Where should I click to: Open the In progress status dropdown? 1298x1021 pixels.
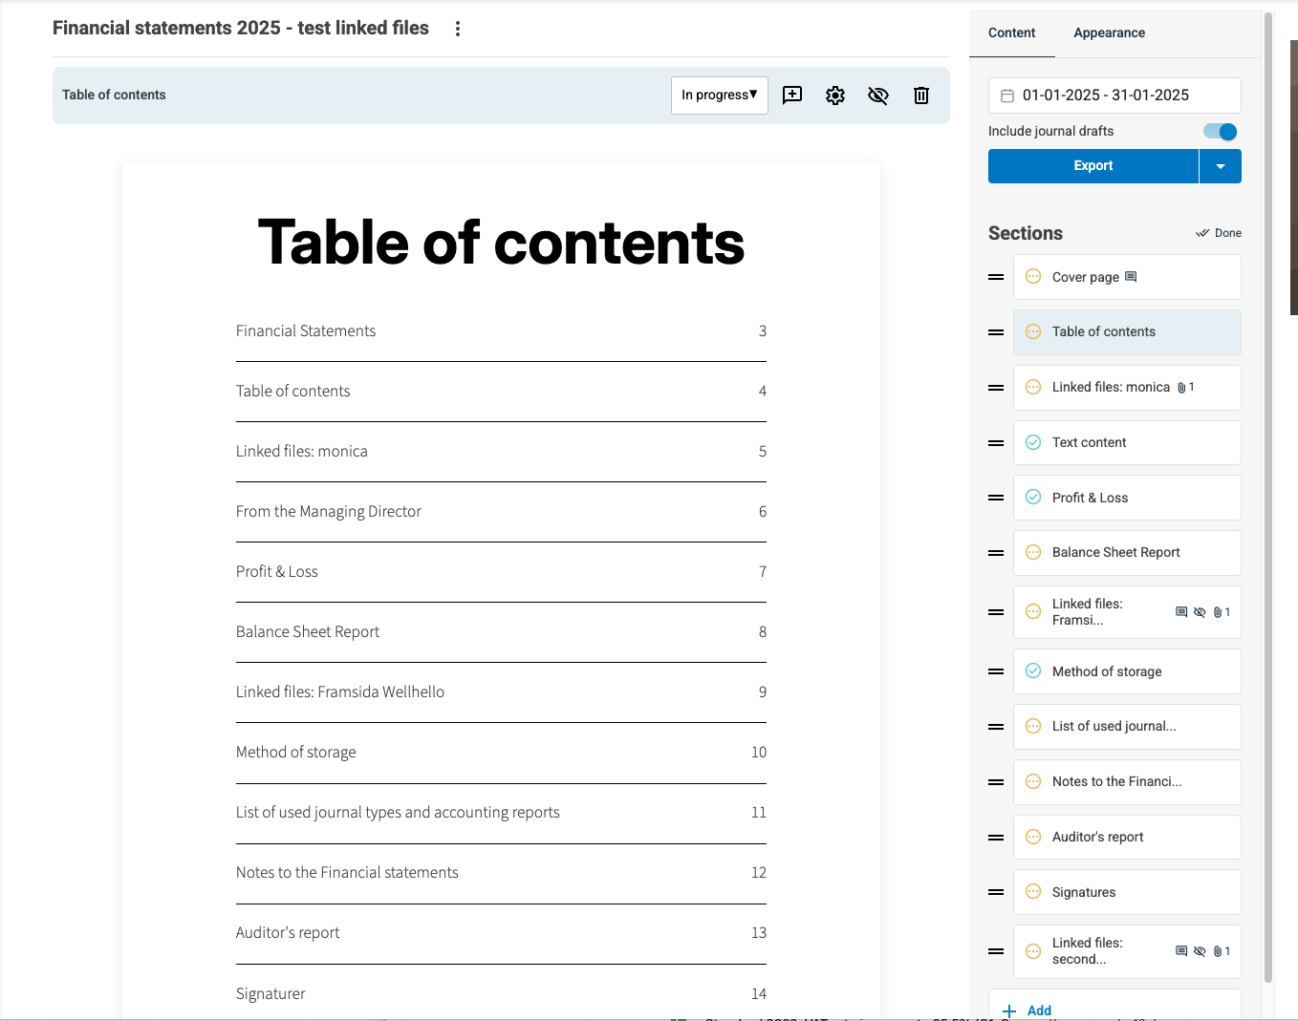tap(719, 95)
